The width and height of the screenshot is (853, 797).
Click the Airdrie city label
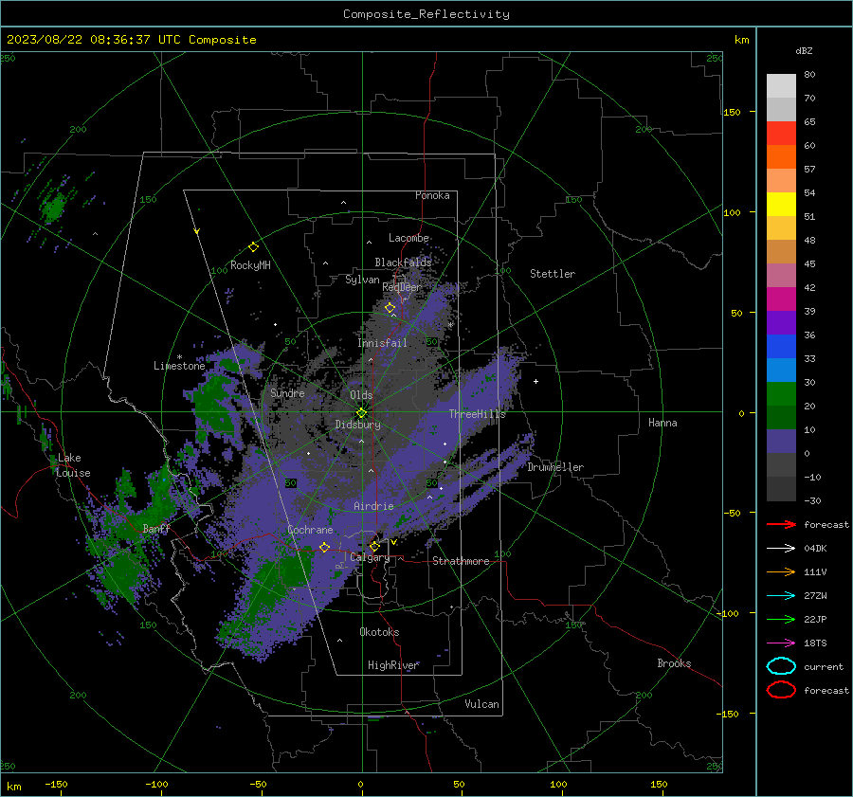point(373,506)
